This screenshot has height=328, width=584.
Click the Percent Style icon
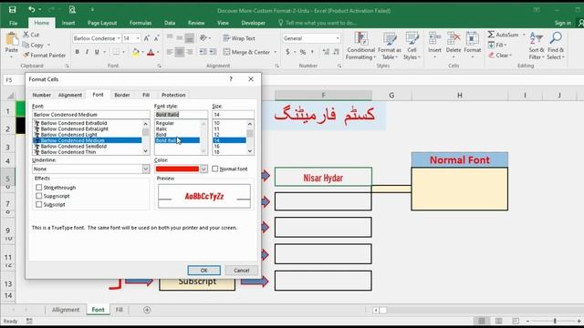tap(303, 52)
